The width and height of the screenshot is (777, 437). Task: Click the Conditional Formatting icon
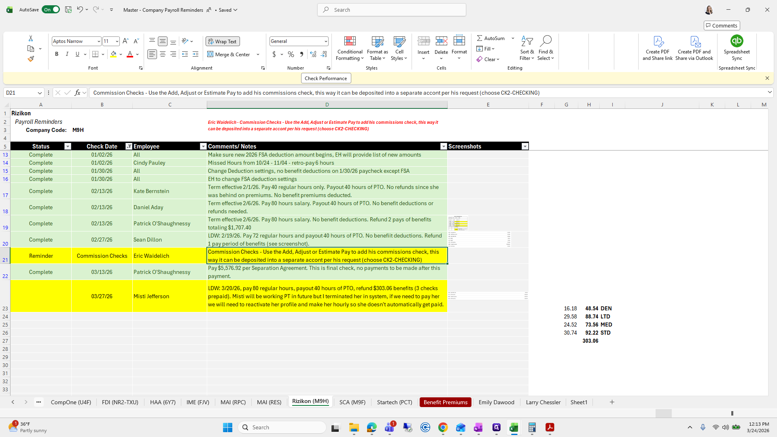(x=350, y=41)
